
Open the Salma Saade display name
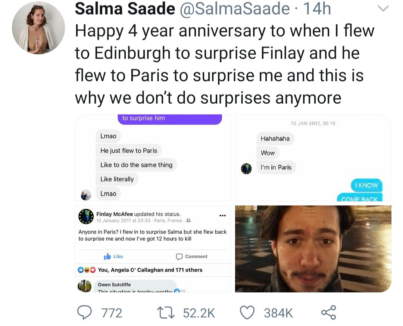(125, 9)
